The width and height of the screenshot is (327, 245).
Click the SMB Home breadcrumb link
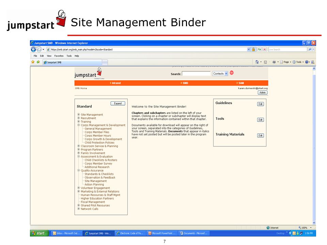tap(81, 88)
